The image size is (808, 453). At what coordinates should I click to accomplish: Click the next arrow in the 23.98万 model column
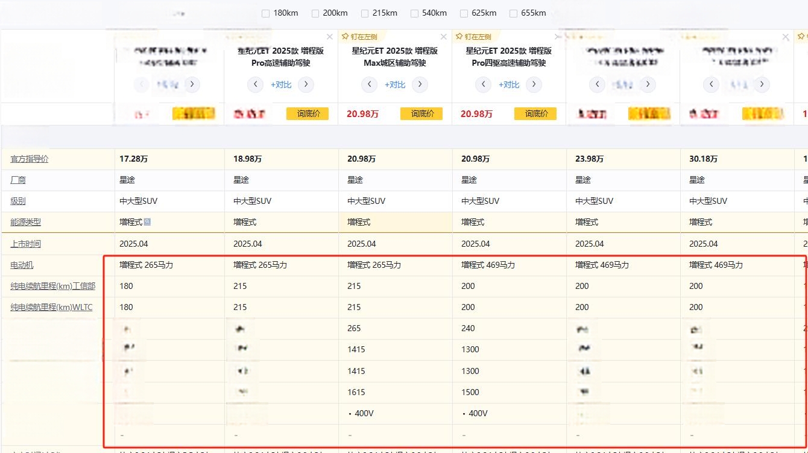click(648, 84)
